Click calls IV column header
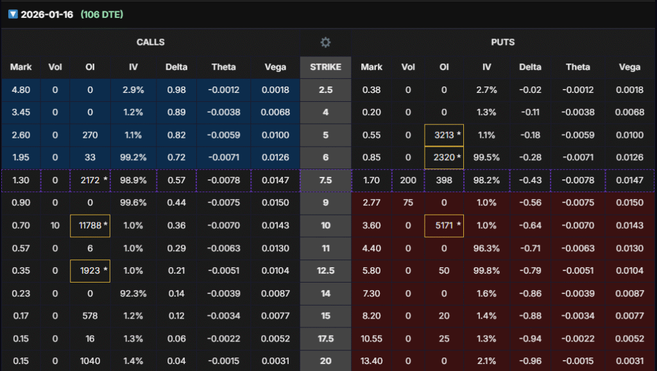Image resolution: width=657 pixels, height=371 pixels. (133, 67)
